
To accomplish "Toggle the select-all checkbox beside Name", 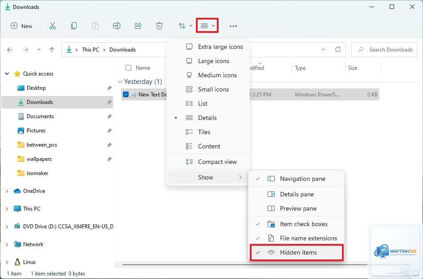I will click(128, 68).
